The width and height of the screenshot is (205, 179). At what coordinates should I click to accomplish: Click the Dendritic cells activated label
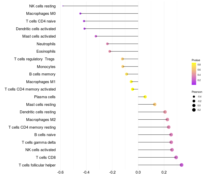[x=36, y=29]
